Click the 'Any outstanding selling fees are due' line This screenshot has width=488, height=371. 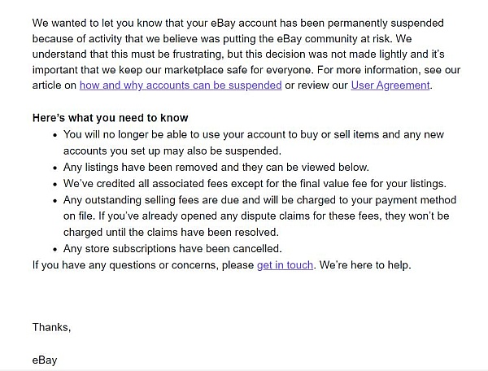click(x=259, y=200)
